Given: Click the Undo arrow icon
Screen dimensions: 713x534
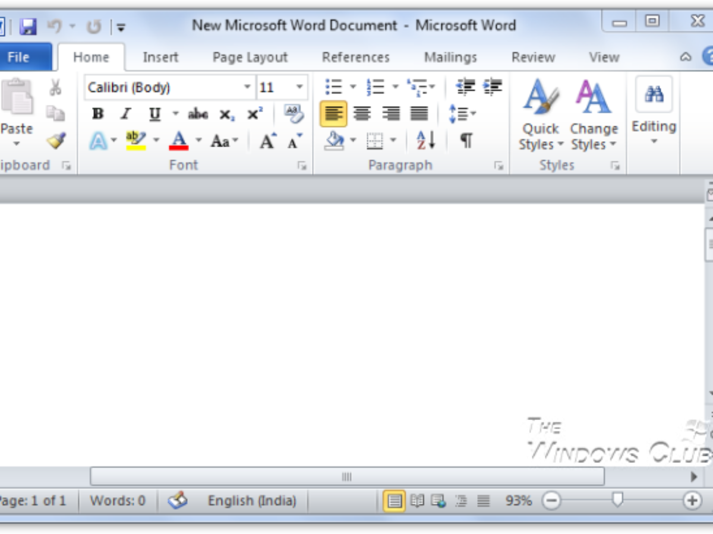Looking at the screenshot, I should tap(54, 26).
